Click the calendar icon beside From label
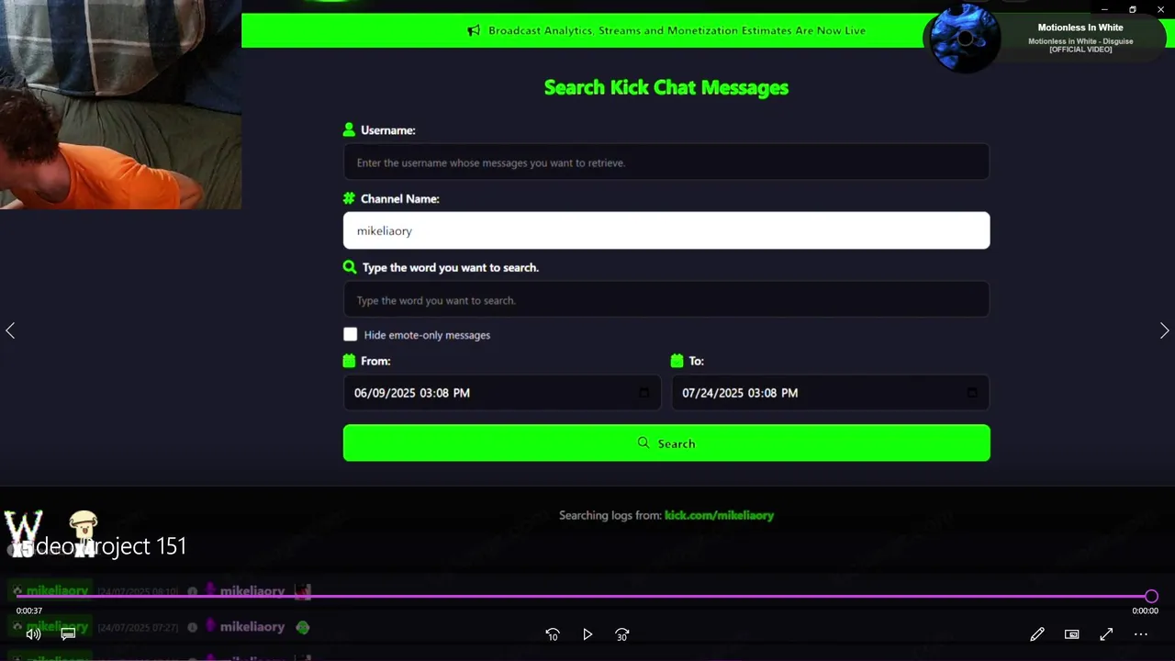The width and height of the screenshot is (1175, 661). tap(349, 361)
